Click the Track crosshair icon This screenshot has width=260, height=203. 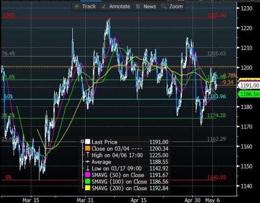click(77, 7)
